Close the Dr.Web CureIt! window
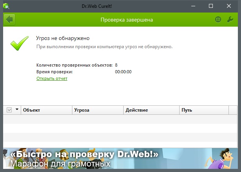Screen dimensions: 241x172 pyautogui.click(x=229, y=6)
